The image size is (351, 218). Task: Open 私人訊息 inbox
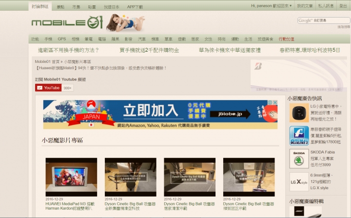[326, 6]
